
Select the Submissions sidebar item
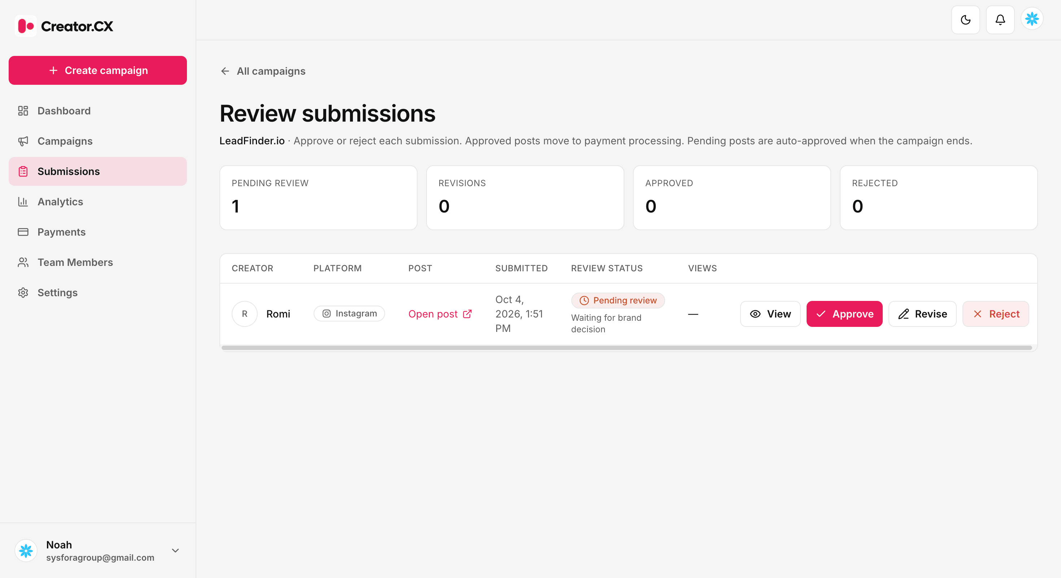[x=97, y=171]
